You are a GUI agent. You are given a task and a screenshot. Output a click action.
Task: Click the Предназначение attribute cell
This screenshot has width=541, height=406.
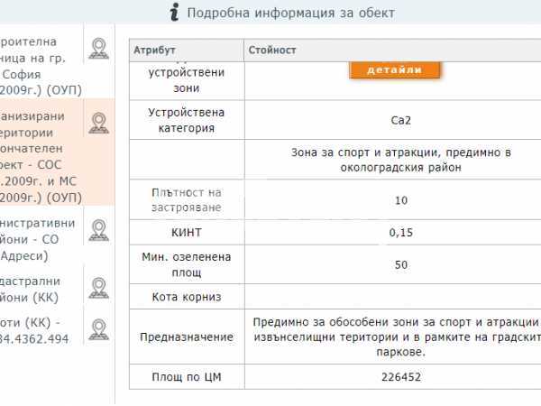[187, 337]
